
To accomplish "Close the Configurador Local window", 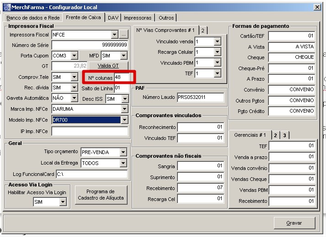I will coord(317,7).
